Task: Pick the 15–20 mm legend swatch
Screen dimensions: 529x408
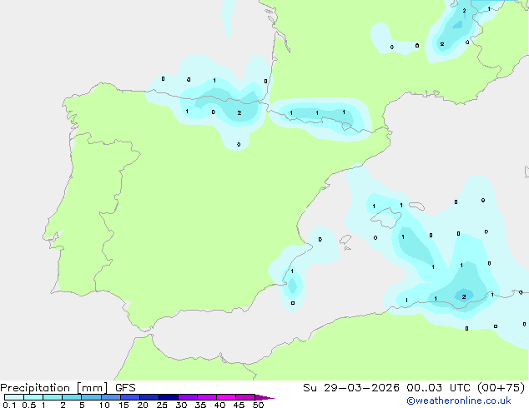Action: (130, 397)
